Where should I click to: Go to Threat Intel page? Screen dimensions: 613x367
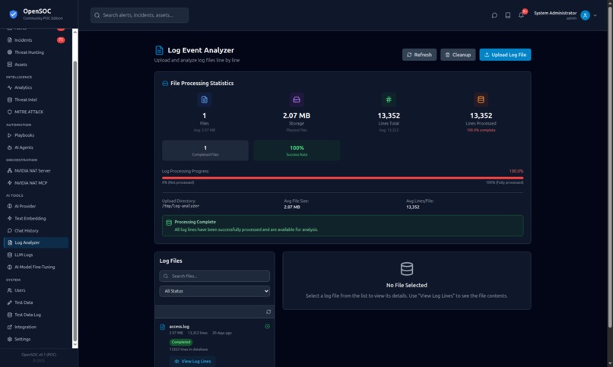click(36, 100)
